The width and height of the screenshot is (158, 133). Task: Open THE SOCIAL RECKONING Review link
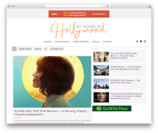click(126, 96)
